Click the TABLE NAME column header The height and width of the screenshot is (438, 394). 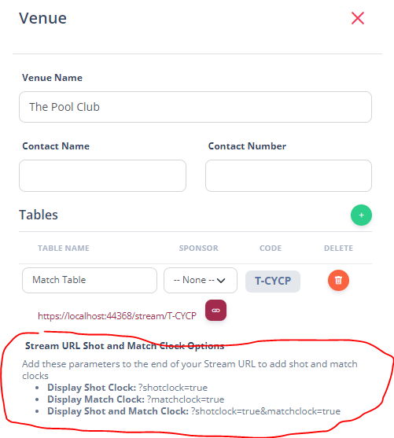(x=64, y=248)
